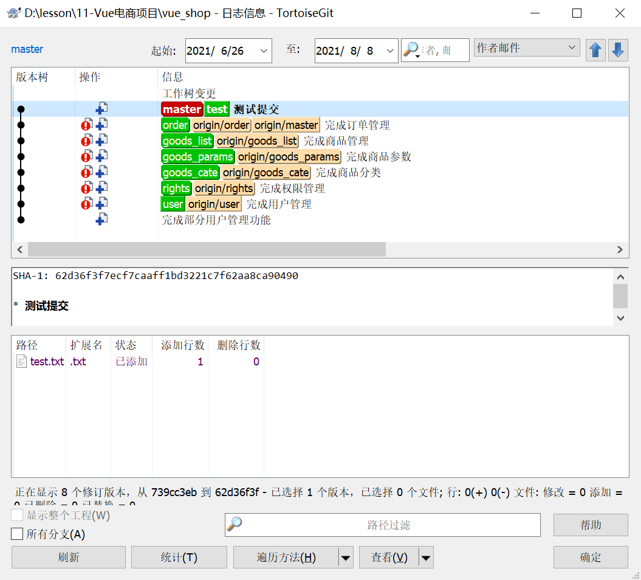Select the 完成订单管理 commit row
This screenshot has height=580, width=641.
point(321,125)
